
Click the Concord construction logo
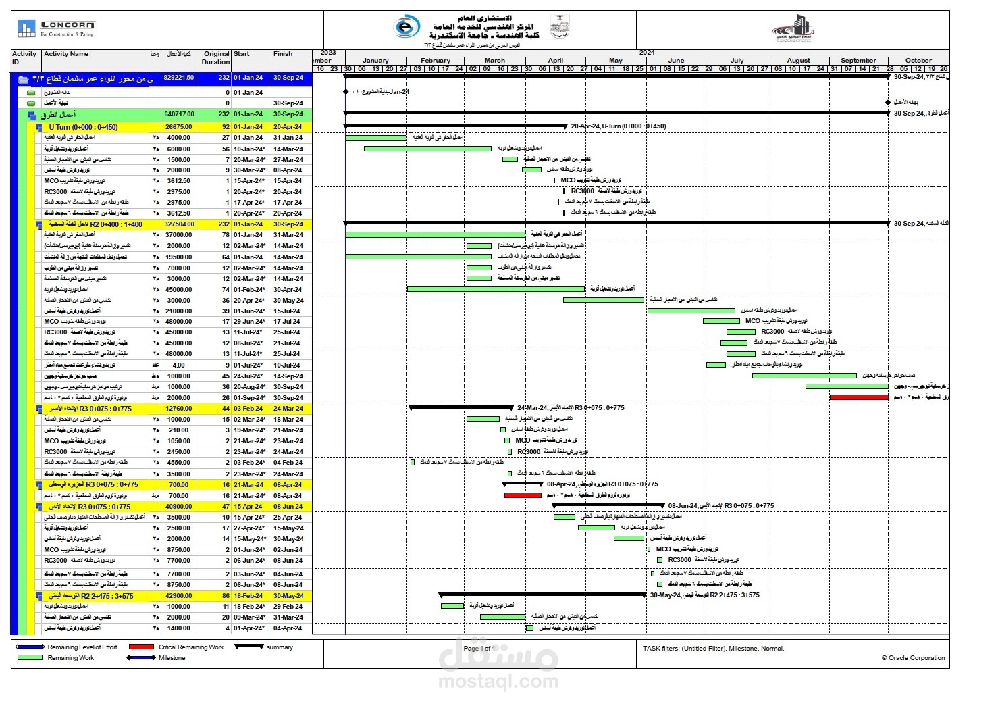56,28
